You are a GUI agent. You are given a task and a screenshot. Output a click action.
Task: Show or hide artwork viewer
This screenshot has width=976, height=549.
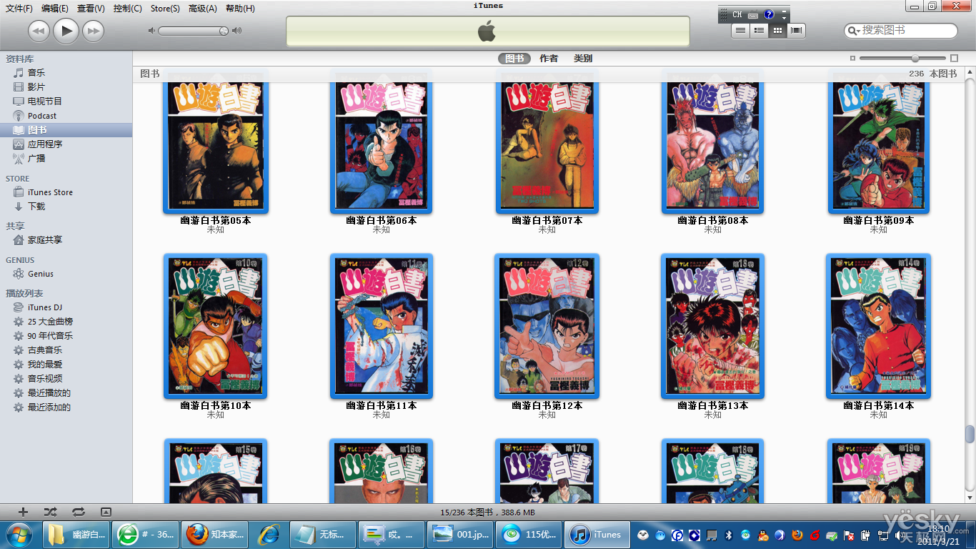click(x=106, y=512)
